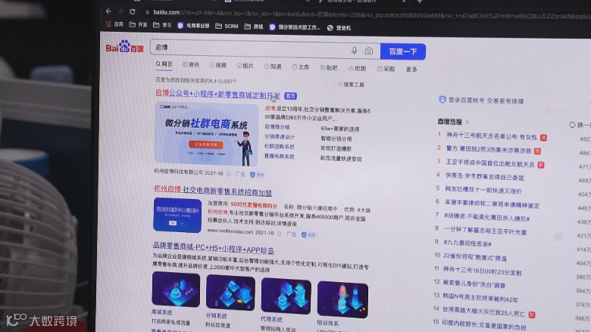The width and height of the screenshot is (591, 332).
Task: Click the blue thumbnail of 杭州启博 result
Action: [x=177, y=215]
